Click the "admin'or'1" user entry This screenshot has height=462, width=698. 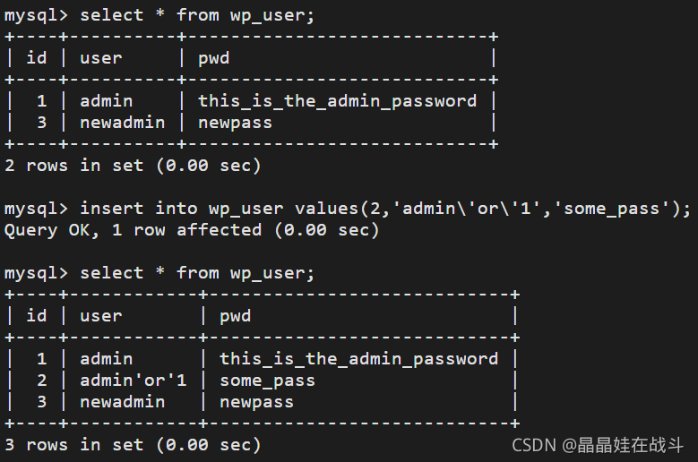[134, 381]
